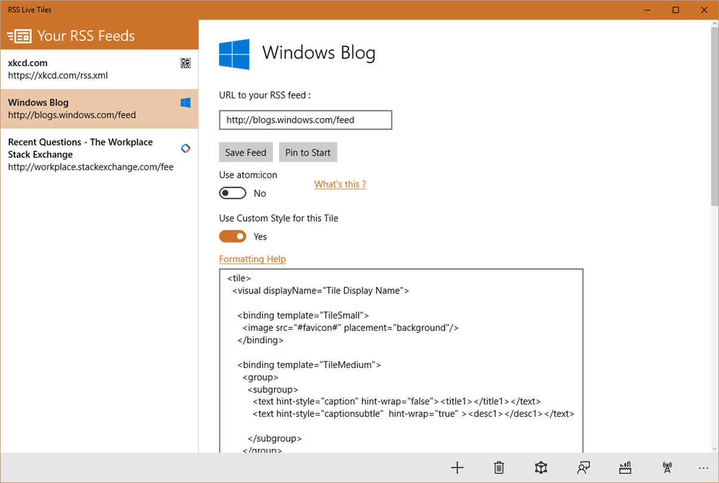Click the RSS feeds list header icon
719x483 pixels.
tap(19, 36)
